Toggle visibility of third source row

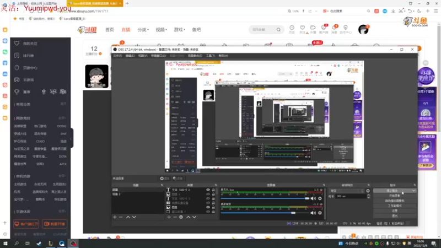[208, 198]
